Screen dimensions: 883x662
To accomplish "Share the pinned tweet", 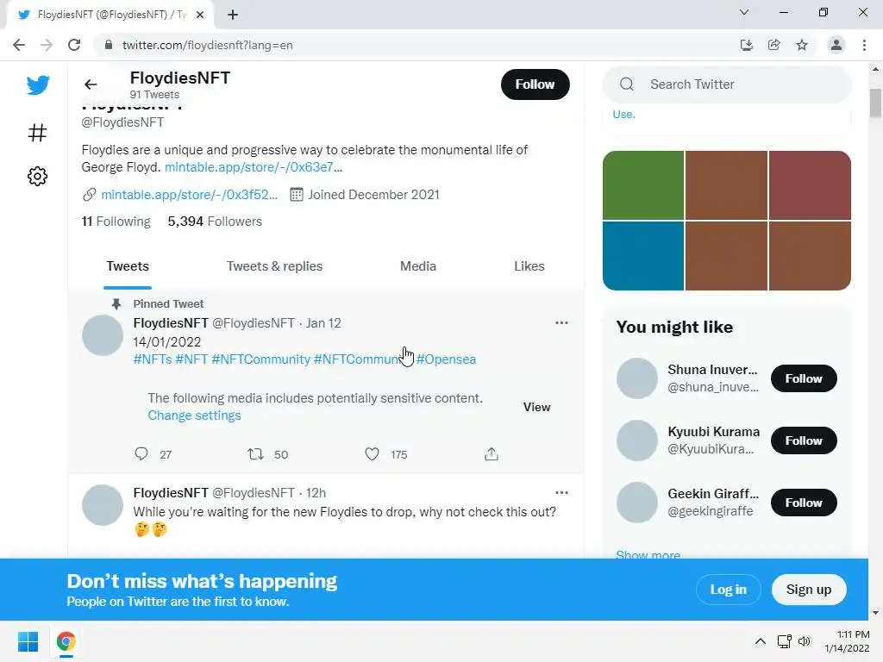I will tap(491, 453).
